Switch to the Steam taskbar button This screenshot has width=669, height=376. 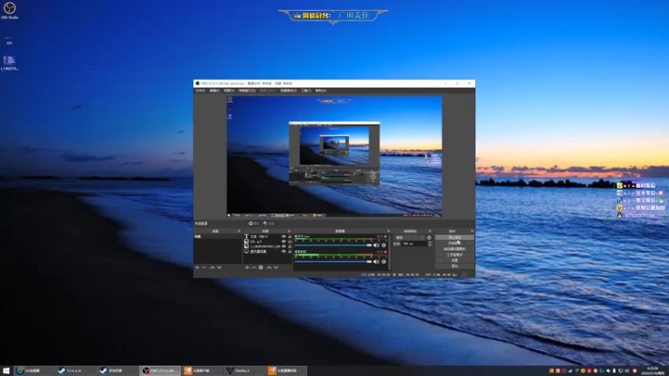[x=75, y=370]
